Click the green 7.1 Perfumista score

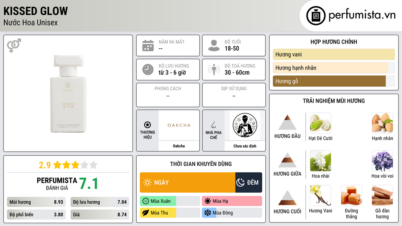point(88,184)
